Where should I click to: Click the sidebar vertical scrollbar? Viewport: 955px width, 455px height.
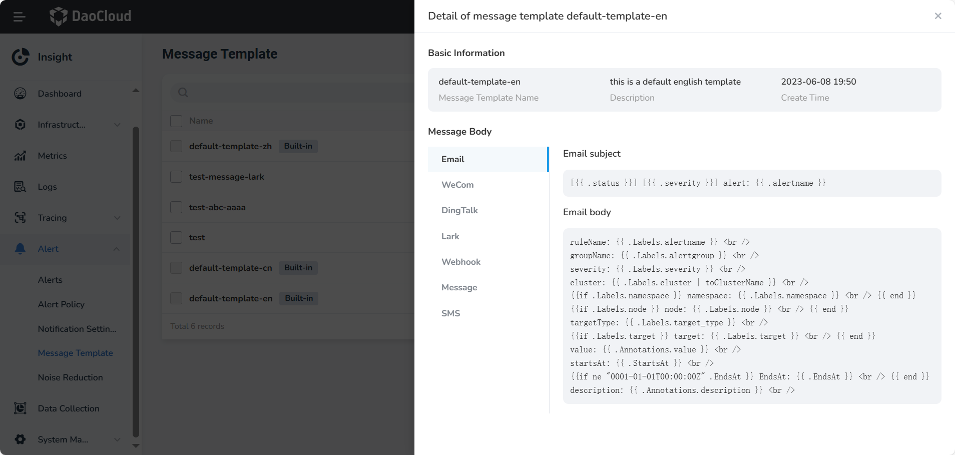tap(136, 280)
